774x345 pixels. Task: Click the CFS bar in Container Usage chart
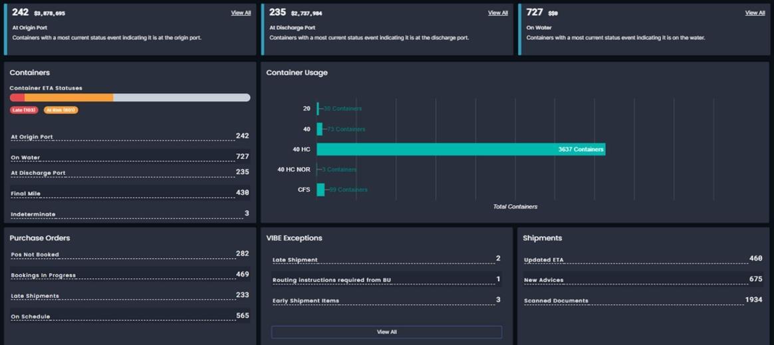tap(321, 189)
